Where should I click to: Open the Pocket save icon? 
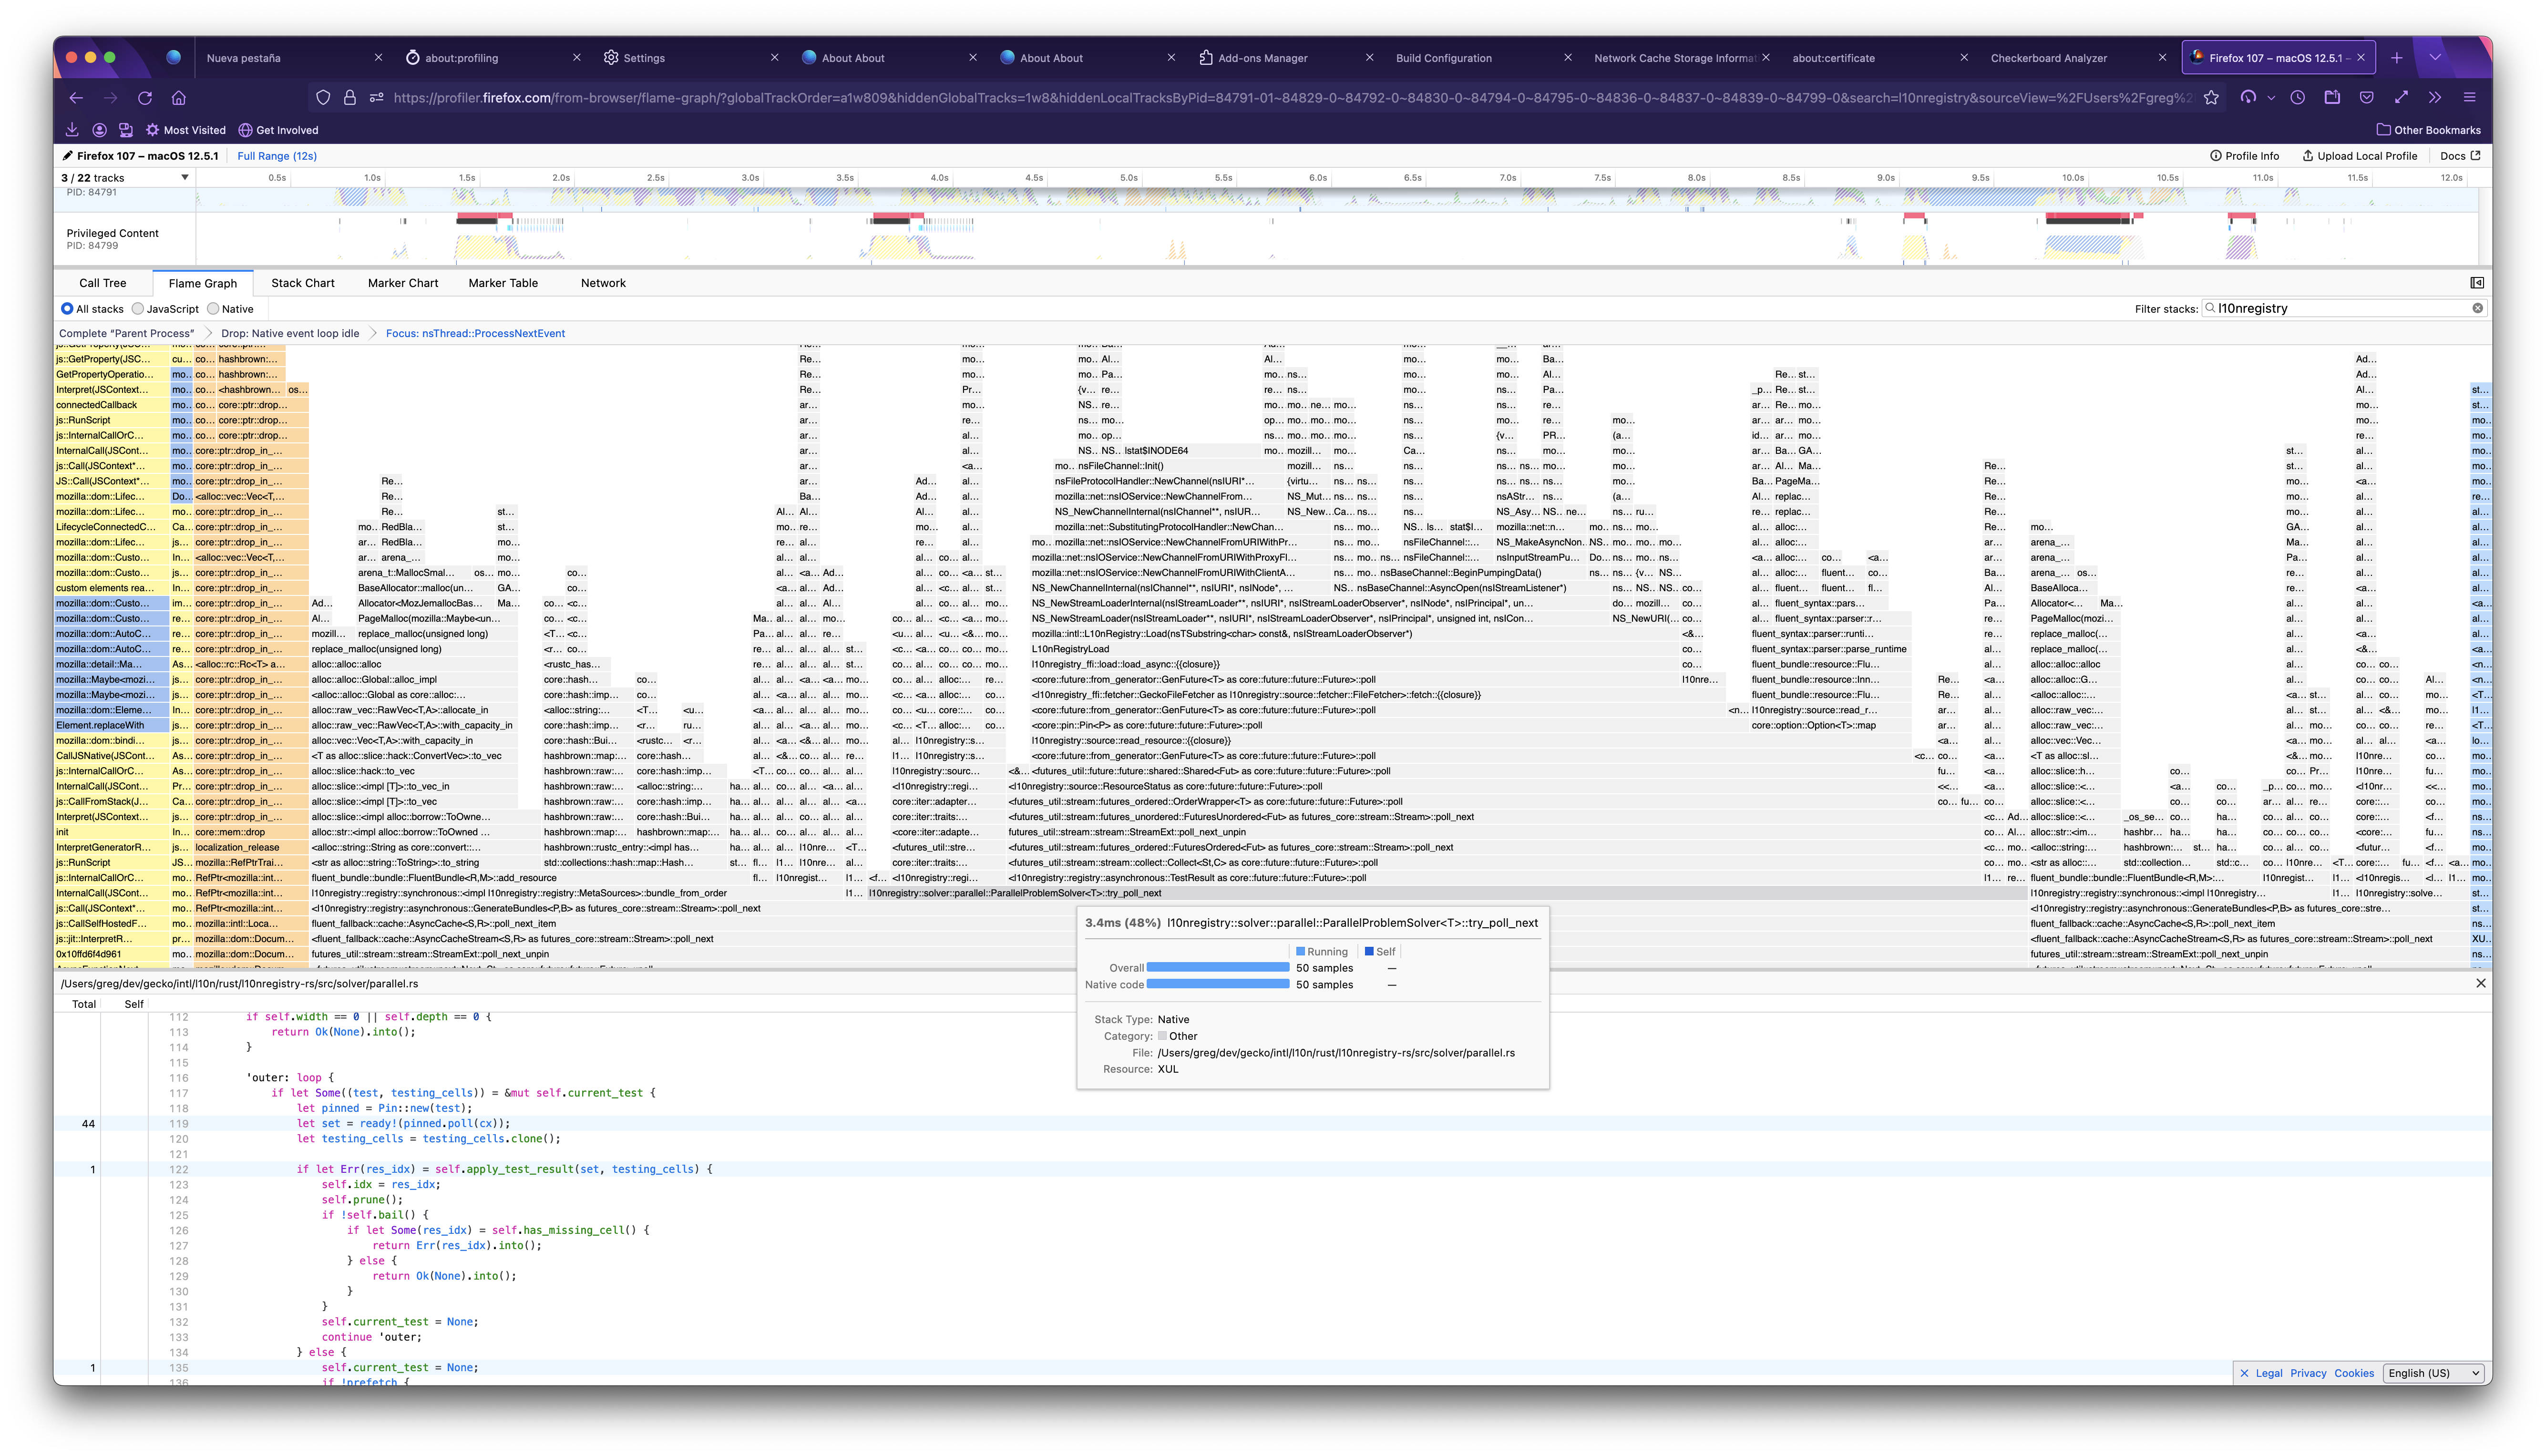click(2366, 97)
